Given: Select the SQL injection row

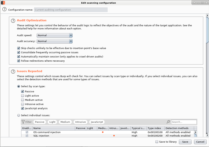Looking at the screenshot, I should click(108, 136).
